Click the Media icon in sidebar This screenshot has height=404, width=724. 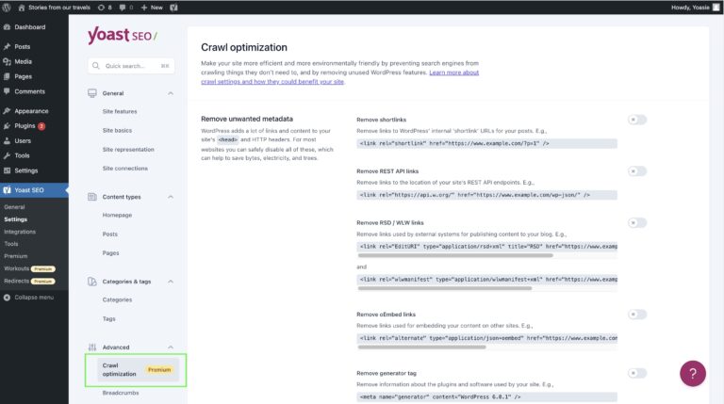click(x=7, y=62)
